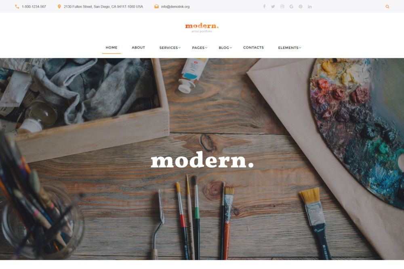Viewport: 404px width, 269px height.
Task: Click the modern. artist portfolio logo
Action: (202, 28)
